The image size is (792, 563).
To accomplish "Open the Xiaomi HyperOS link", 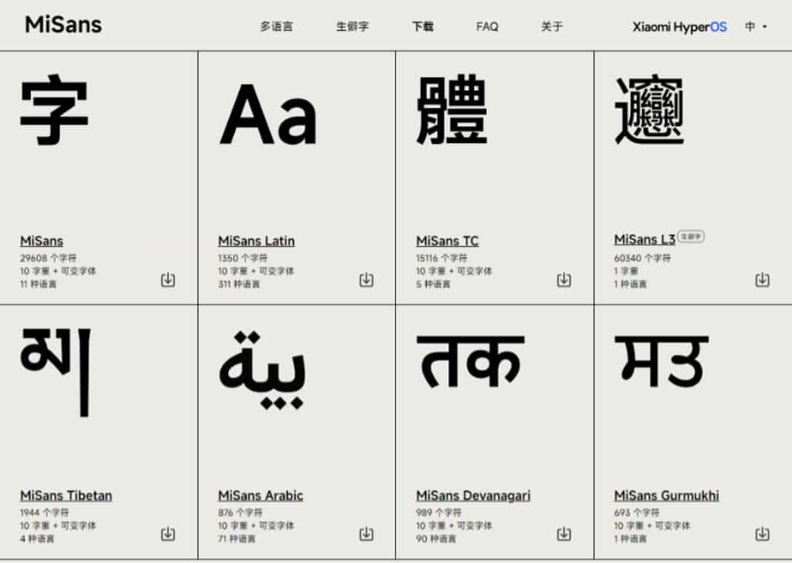I will [x=679, y=27].
